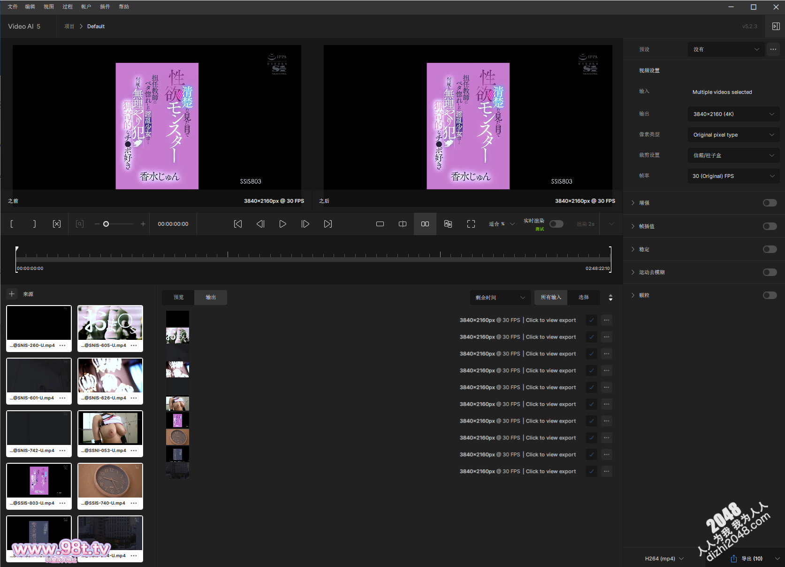Open options for SNIS-260-U.mp4
The image size is (785, 567).
(x=62, y=345)
